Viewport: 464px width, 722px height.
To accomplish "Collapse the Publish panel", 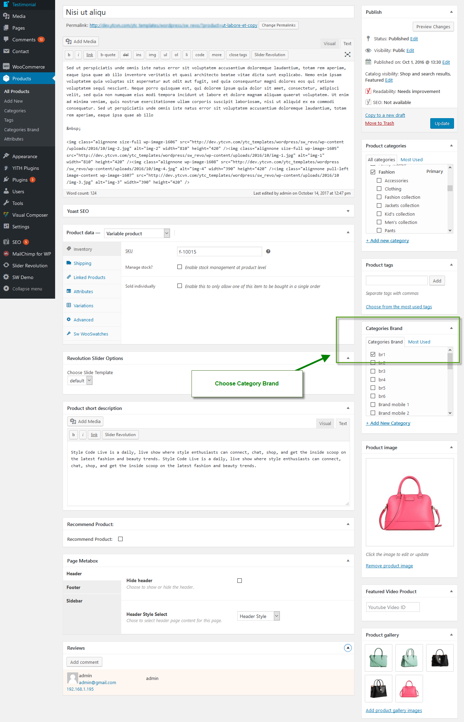I will (451, 12).
